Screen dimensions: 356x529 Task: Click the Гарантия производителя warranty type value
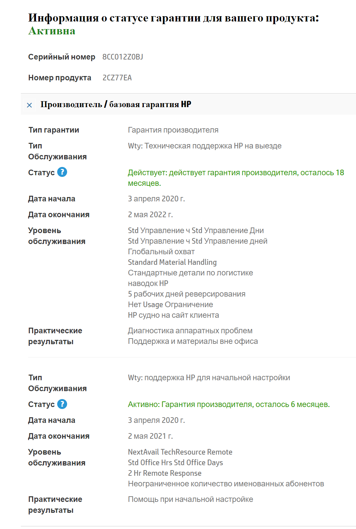point(173,130)
